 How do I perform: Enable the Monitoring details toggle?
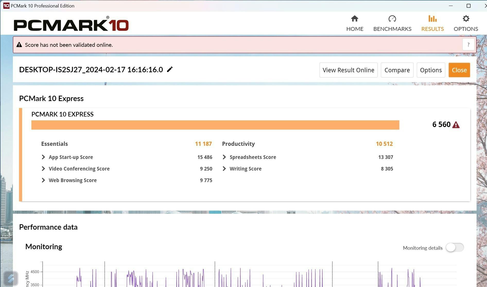(455, 248)
